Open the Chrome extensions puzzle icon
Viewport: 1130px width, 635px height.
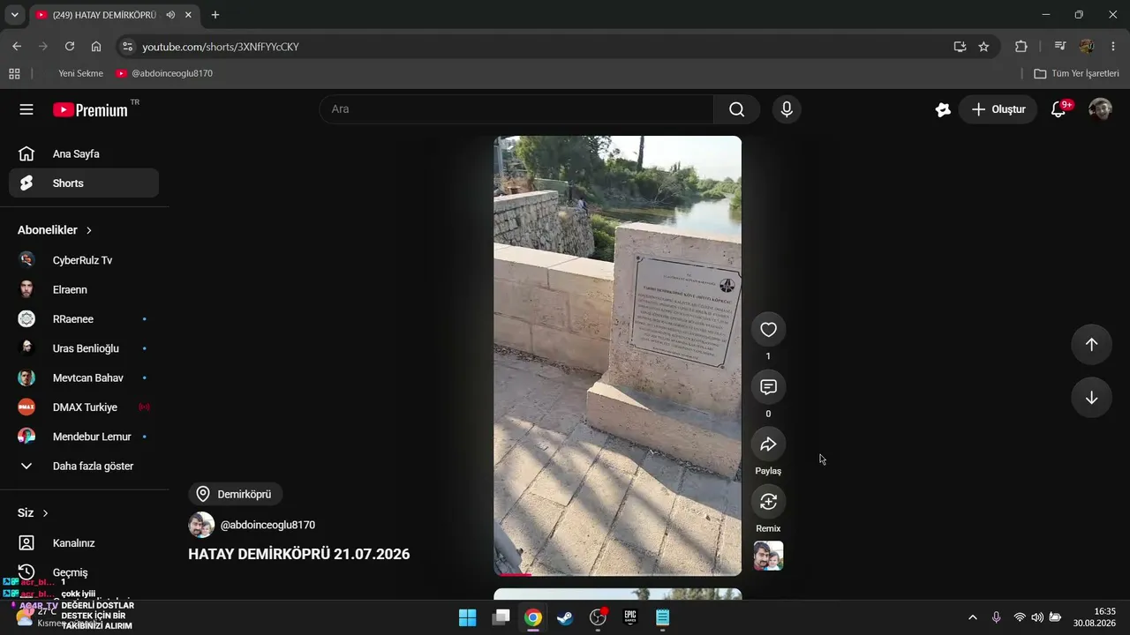pos(1021,47)
